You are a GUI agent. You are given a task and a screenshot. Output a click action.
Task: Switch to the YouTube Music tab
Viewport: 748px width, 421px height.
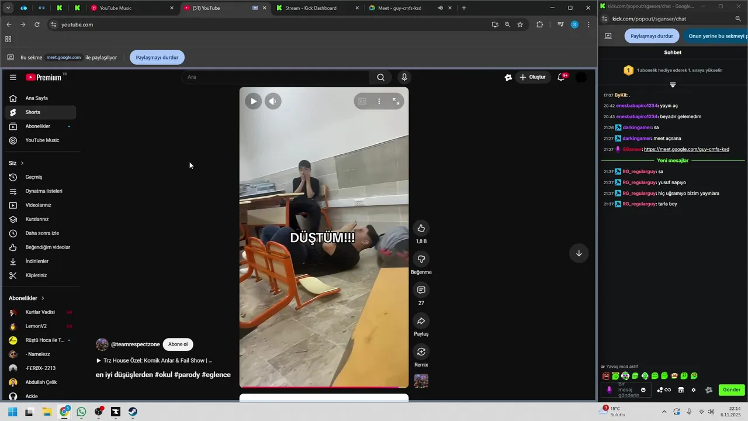tap(132, 8)
